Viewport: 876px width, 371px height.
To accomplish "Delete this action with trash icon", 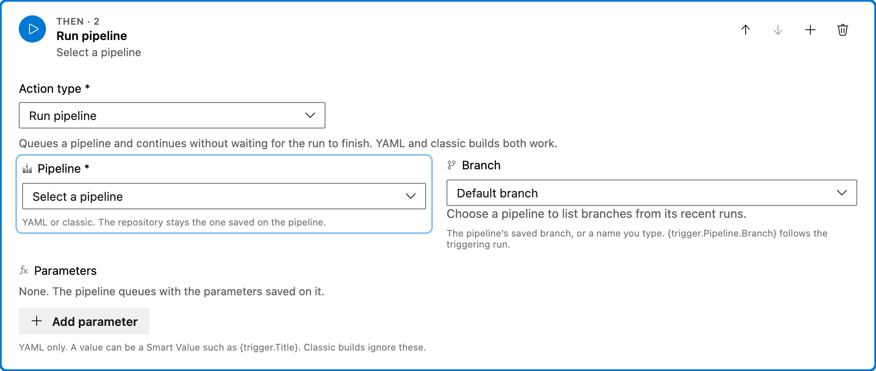I will point(843,30).
